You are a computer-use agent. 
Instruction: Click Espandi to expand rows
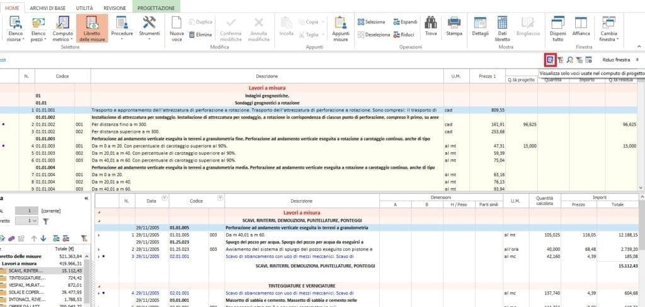tap(405, 22)
